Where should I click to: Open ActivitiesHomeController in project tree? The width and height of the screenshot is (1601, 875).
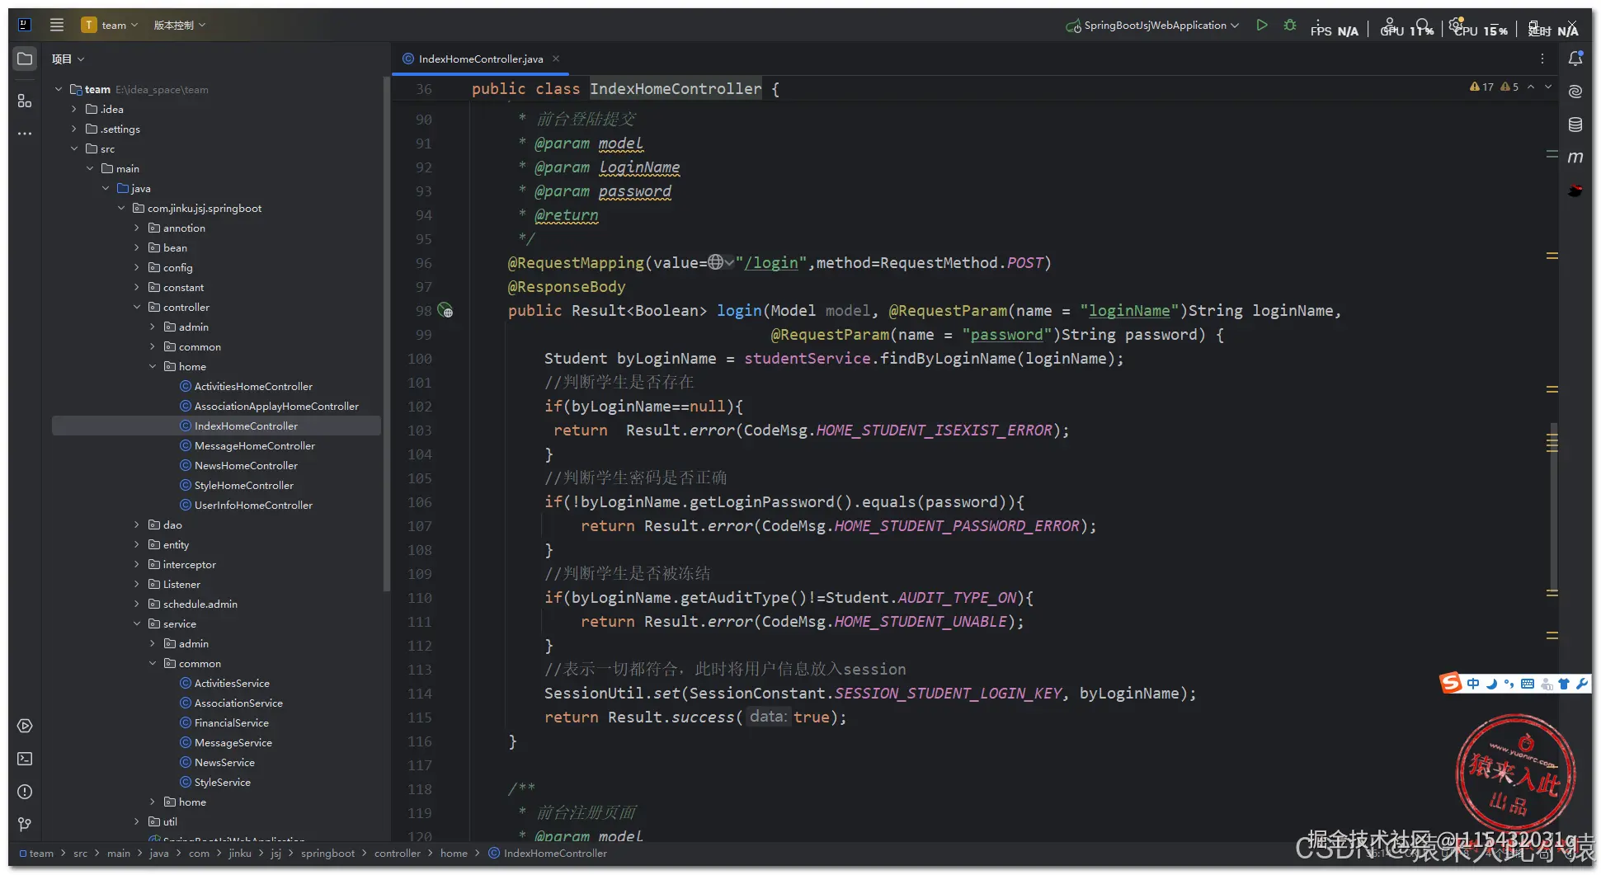[x=253, y=386]
